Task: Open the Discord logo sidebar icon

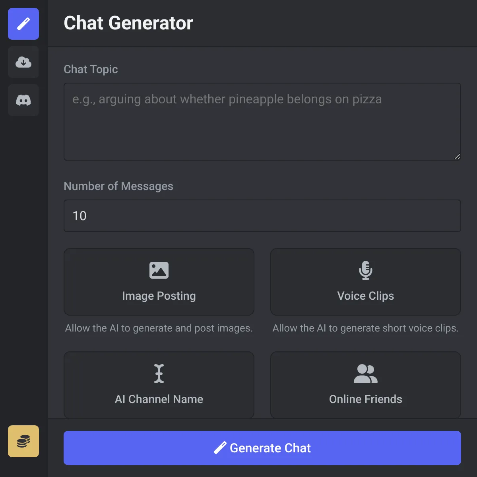Action: tap(23, 100)
